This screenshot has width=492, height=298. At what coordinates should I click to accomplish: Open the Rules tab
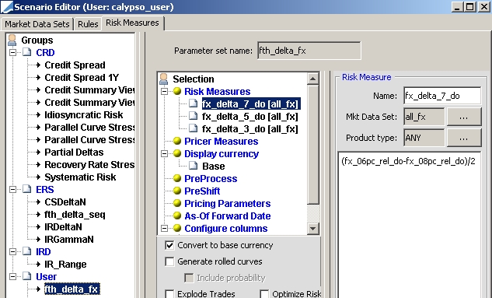coord(88,24)
